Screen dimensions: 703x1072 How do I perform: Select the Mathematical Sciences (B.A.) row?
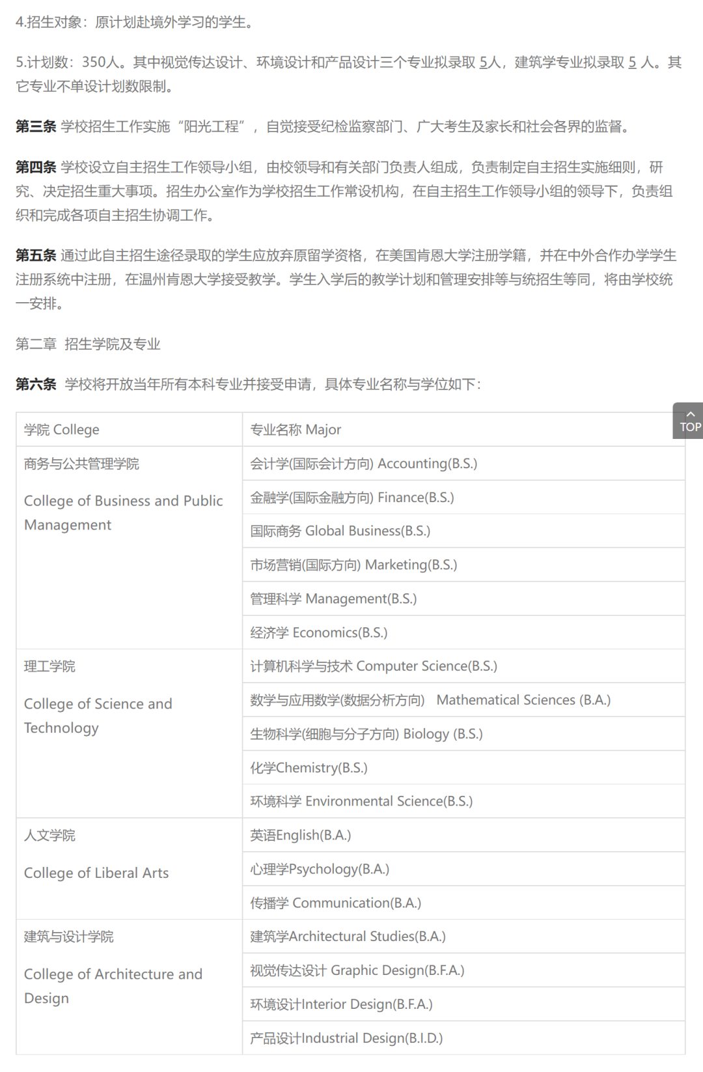(x=463, y=700)
